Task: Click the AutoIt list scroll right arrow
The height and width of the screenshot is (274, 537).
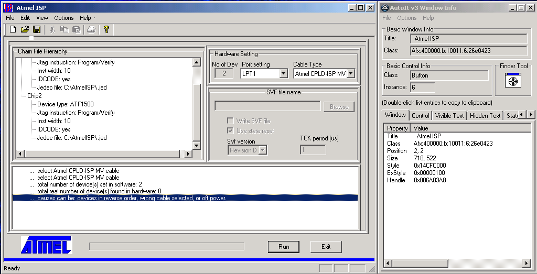Action: pos(527,264)
